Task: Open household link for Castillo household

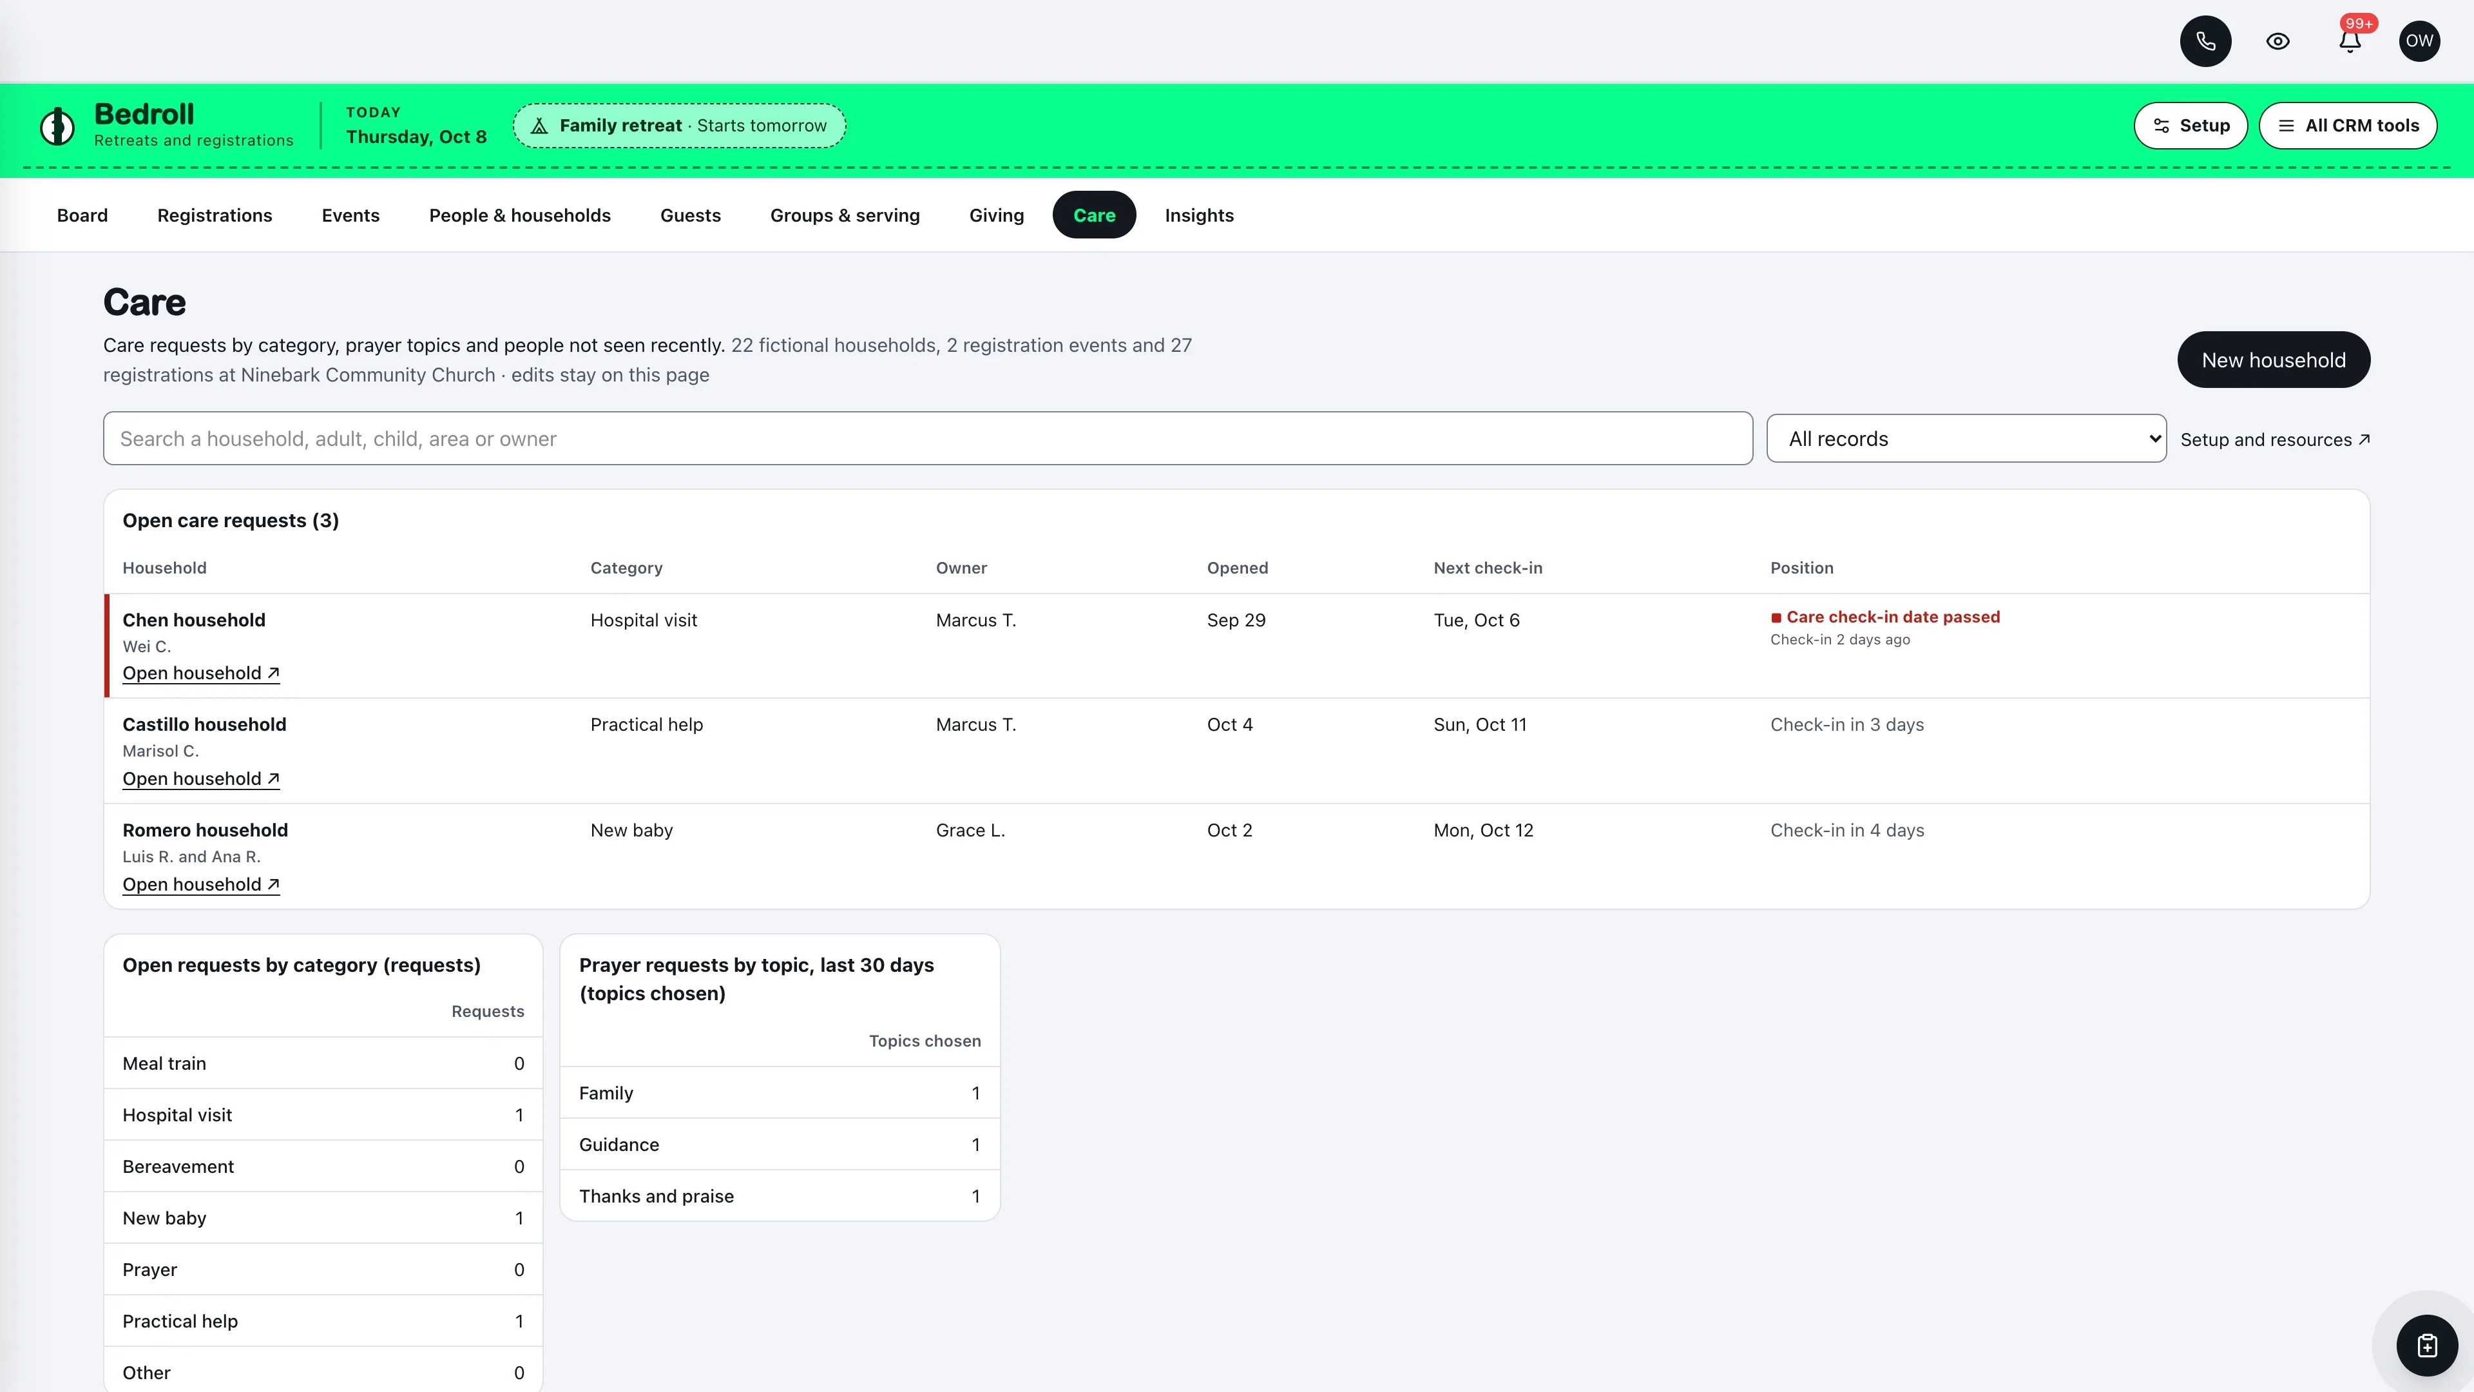Action: click(201, 779)
